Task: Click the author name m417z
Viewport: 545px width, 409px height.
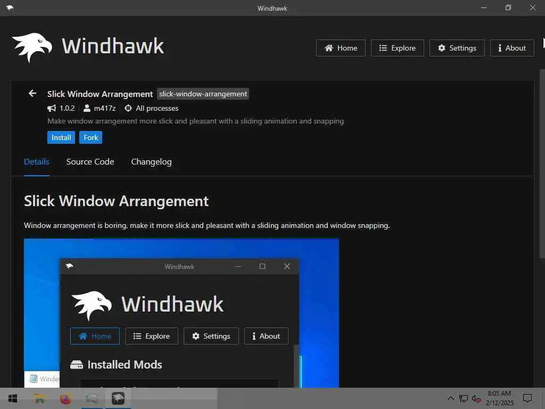Action: (105, 108)
